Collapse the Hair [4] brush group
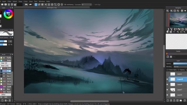This screenshot has height=105, width=187. 6,63
